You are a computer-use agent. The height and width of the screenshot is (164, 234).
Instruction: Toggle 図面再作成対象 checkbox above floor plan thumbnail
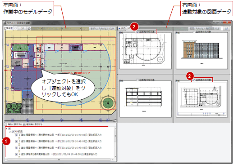(138, 32)
